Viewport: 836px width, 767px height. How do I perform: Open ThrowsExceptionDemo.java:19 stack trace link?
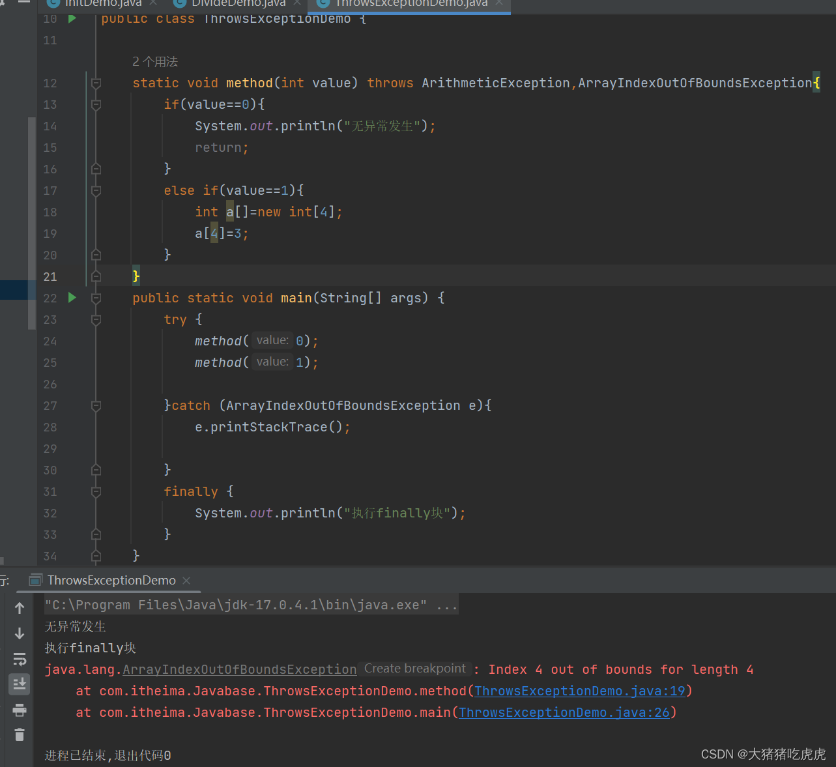pos(580,691)
